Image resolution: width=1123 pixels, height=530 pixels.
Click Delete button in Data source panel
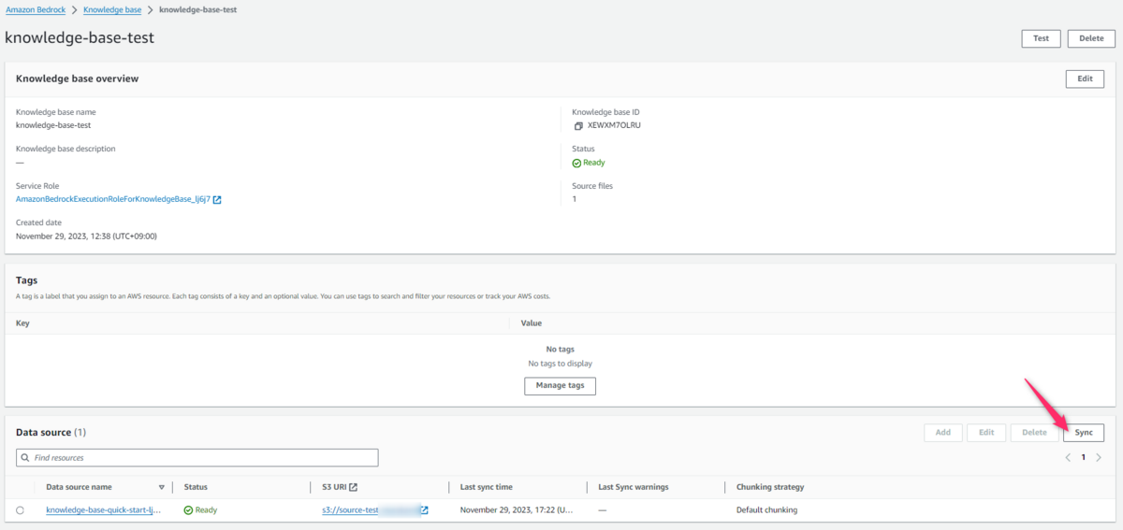1034,433
